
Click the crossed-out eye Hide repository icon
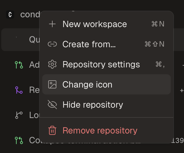coord(52,105)
